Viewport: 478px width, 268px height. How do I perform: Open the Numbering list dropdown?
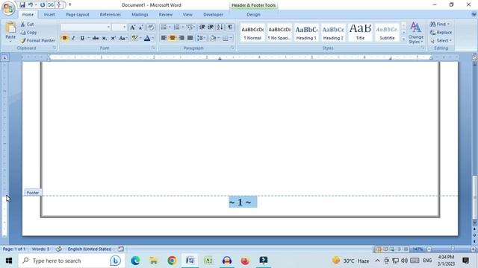coord(182,28)
